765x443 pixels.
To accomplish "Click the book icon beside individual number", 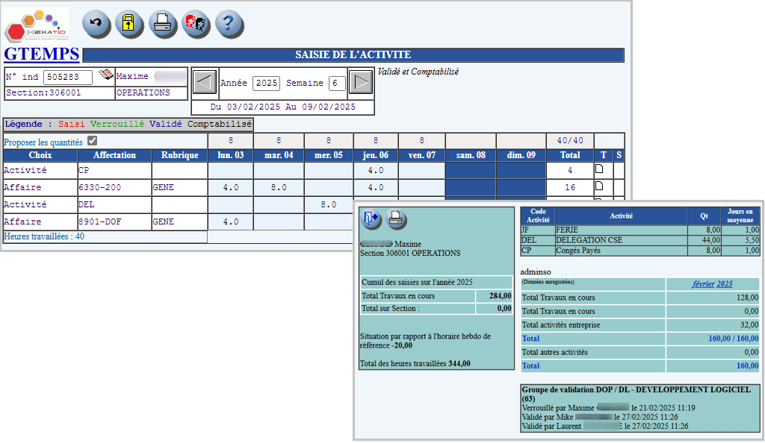I will pos(106,75).
